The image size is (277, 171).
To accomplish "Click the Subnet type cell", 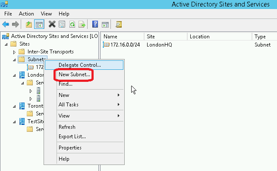I will (x=262, y=45).
